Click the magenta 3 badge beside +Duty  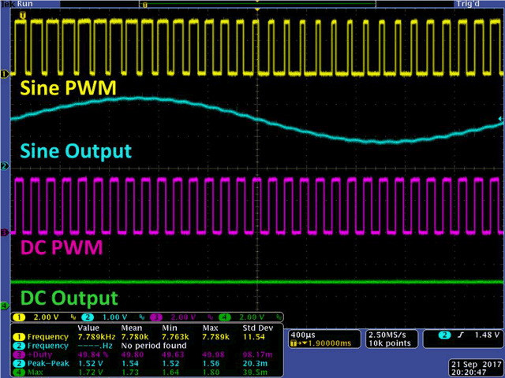19,355
